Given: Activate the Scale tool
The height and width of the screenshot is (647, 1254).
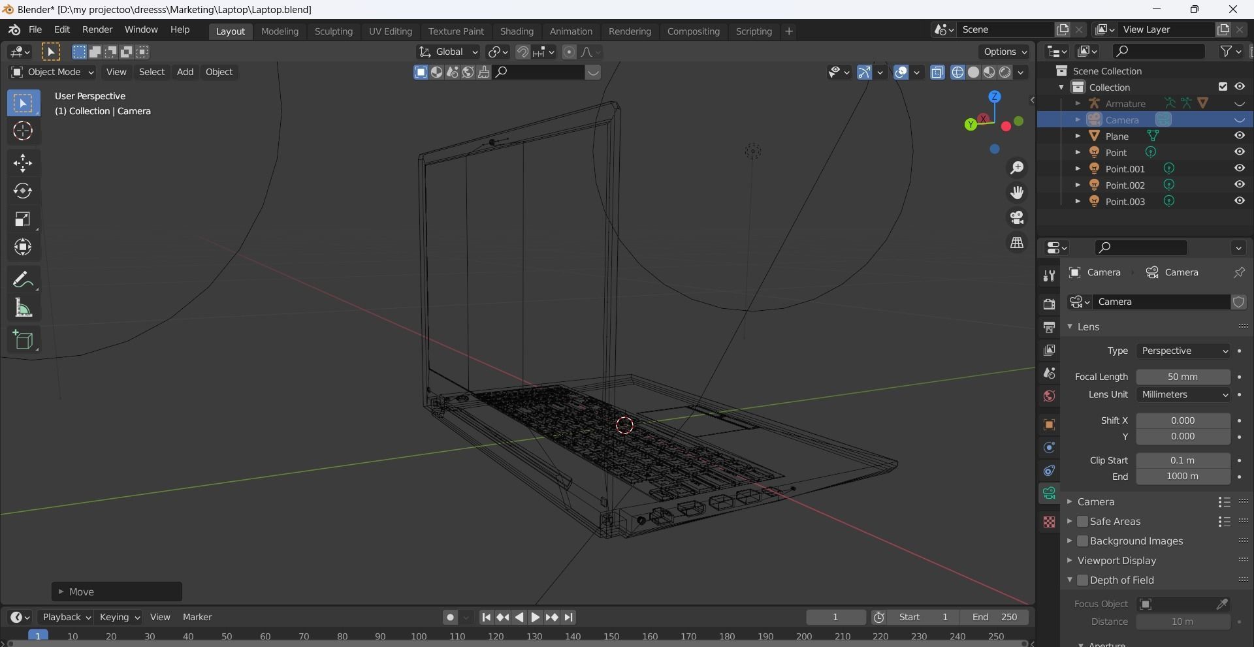Looking at the screenshot, I should pos(23,219).
